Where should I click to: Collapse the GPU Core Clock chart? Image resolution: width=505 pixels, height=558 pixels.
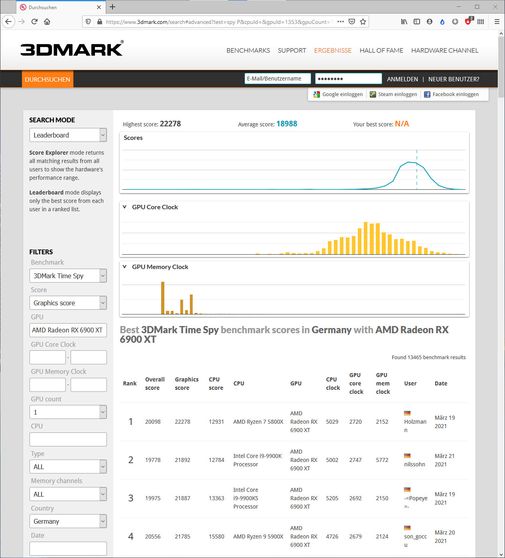124,207
